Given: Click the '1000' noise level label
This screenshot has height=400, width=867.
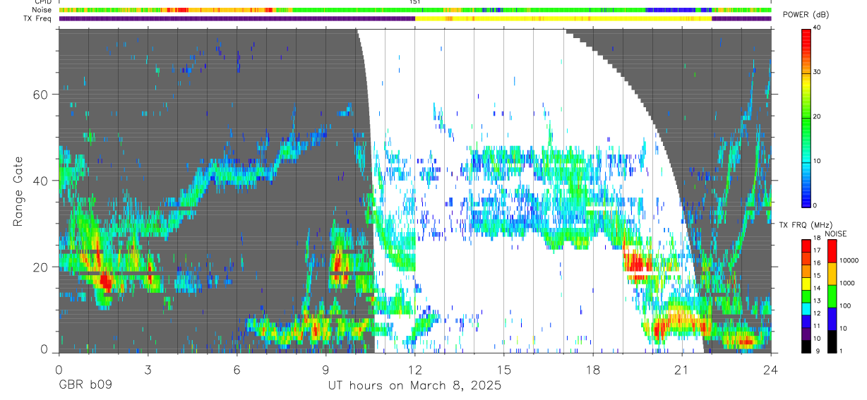Looking at the screenshot, I should pyautogui.click(x=846, y=284).
